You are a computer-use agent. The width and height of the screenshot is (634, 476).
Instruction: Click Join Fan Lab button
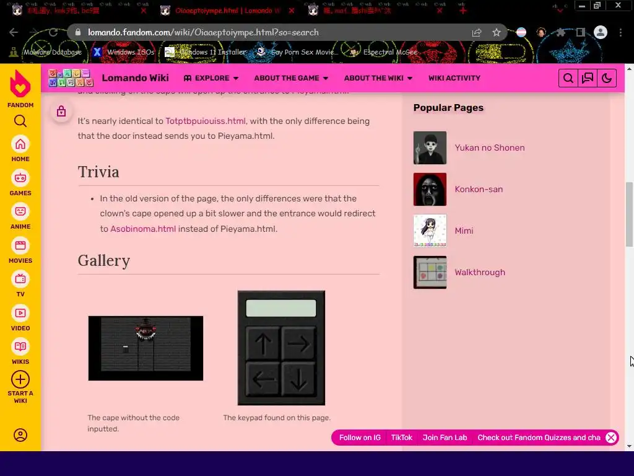click(x=445, y=438)
